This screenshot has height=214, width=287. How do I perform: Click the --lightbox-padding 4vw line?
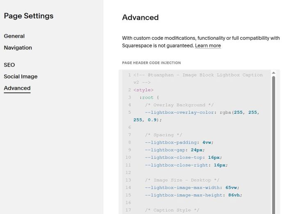tap(179, 142)
